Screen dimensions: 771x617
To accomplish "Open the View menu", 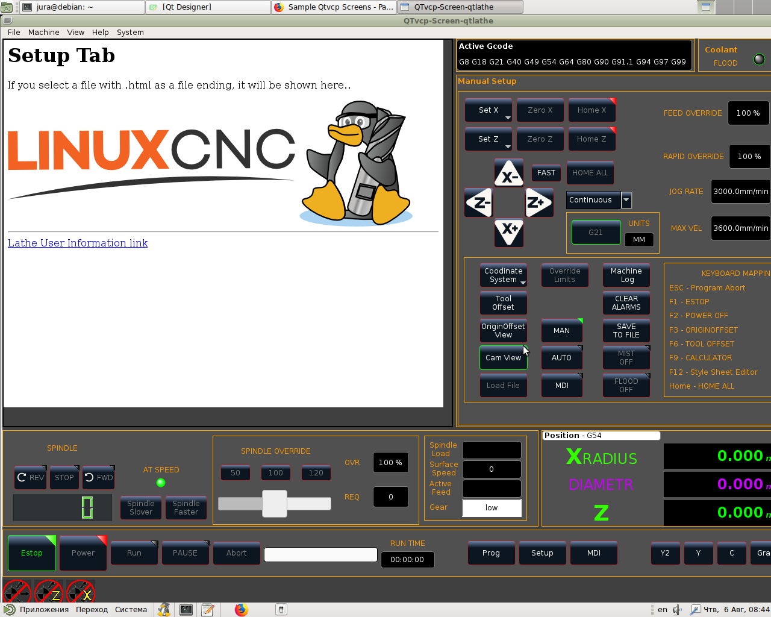I will point(75,33).
